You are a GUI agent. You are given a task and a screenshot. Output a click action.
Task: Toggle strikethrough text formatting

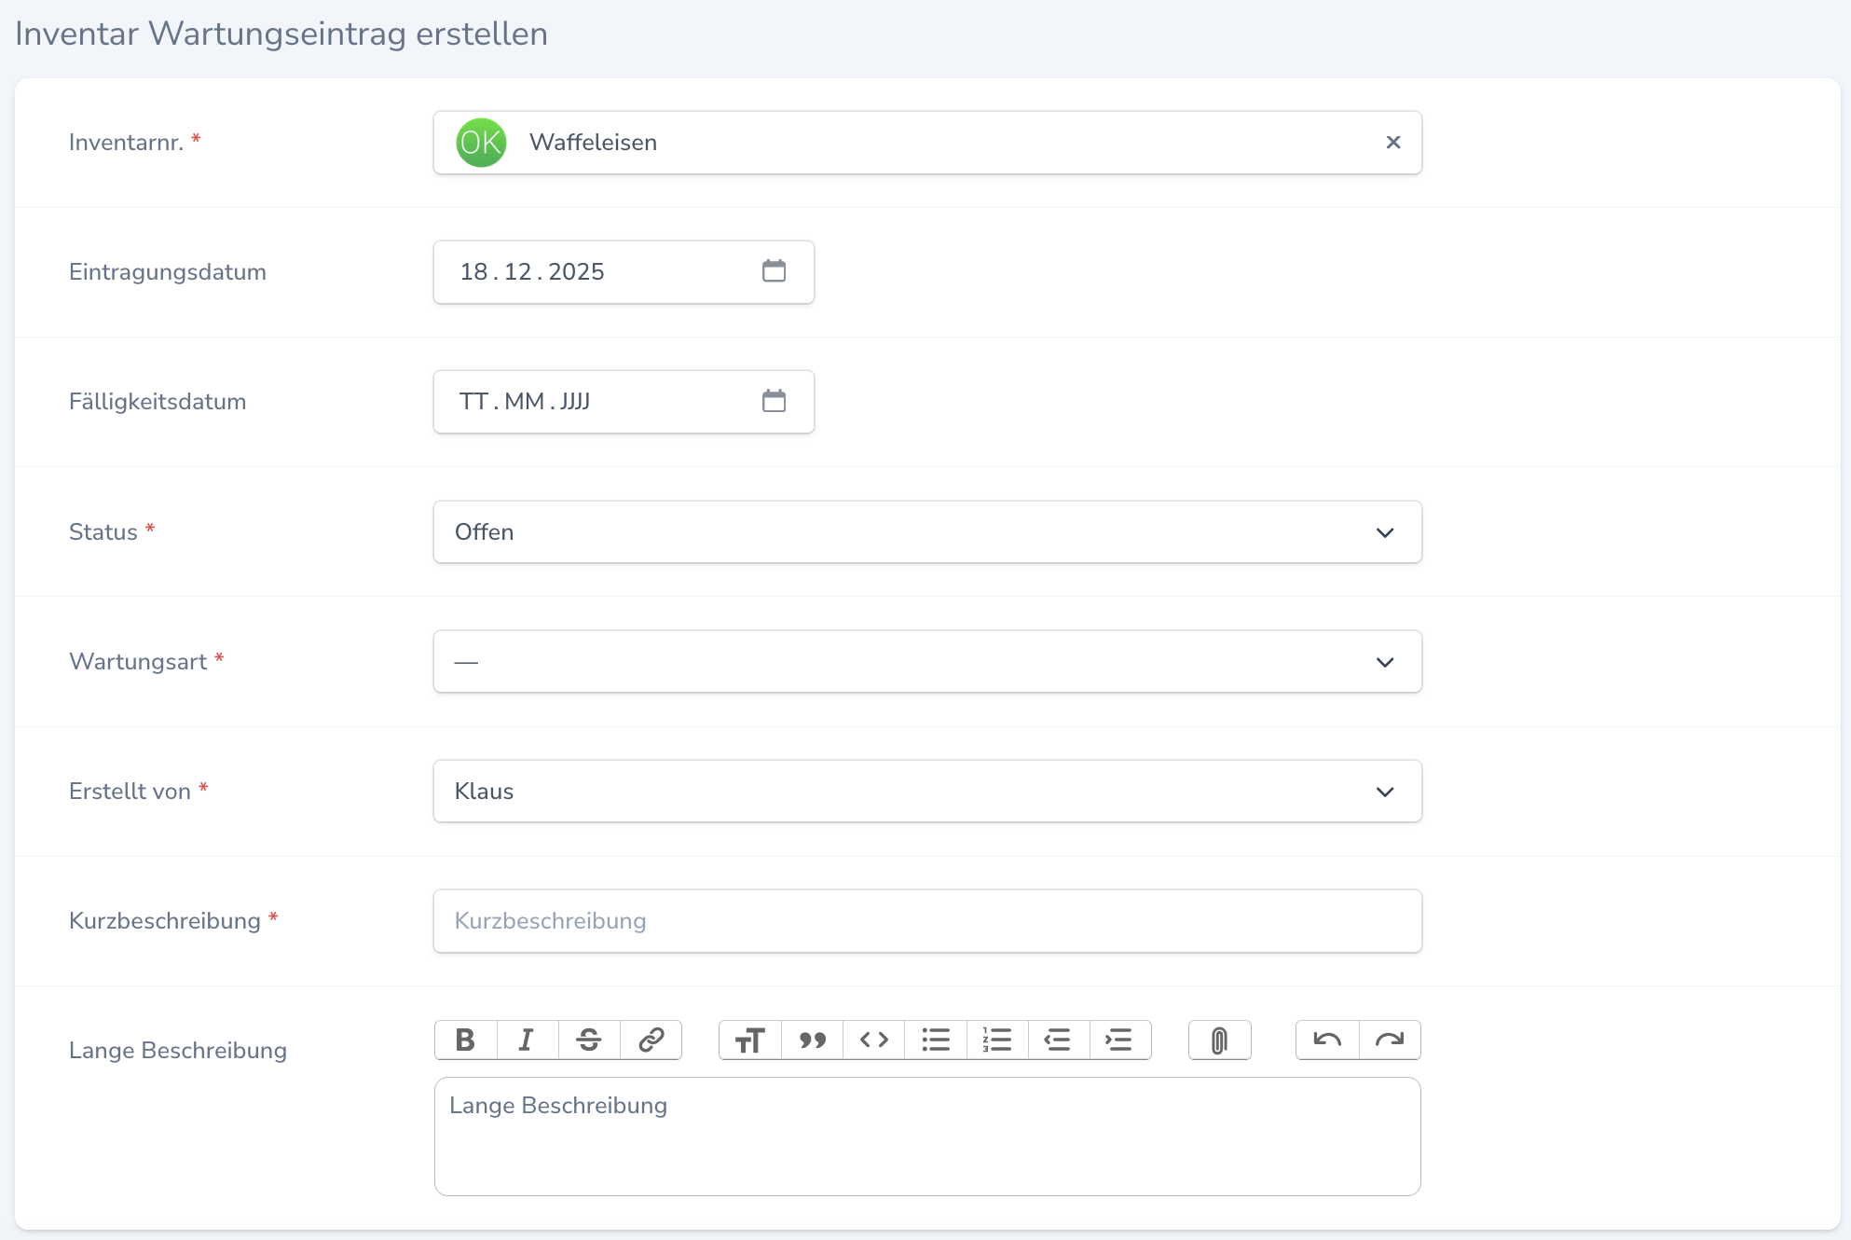pyautogui.click(x=589, y=1040)
